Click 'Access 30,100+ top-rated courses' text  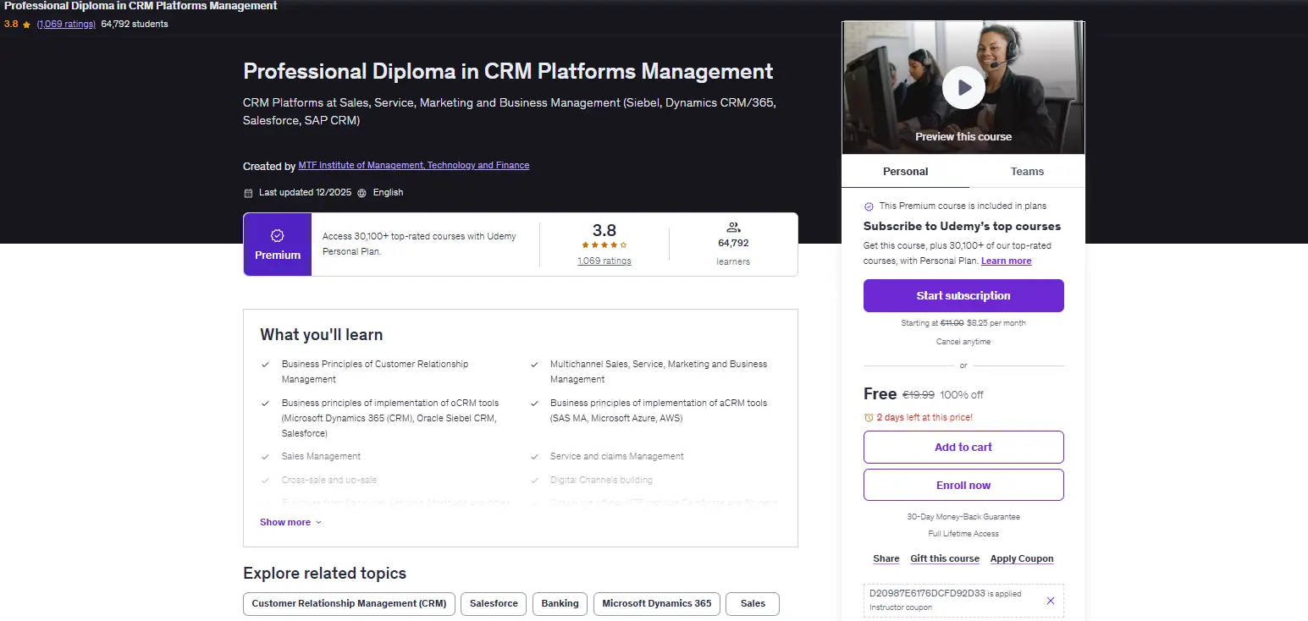[x=419, y=244]
